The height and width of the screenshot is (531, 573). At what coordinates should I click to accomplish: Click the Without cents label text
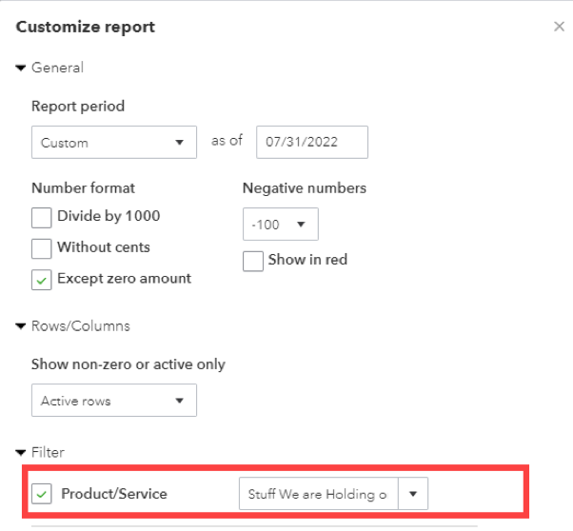point(104,247)
